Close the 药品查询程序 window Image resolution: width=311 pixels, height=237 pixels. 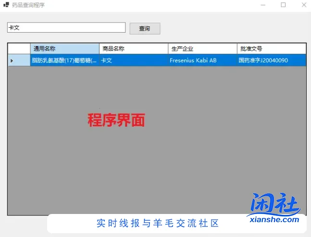[x=304, y=5]
